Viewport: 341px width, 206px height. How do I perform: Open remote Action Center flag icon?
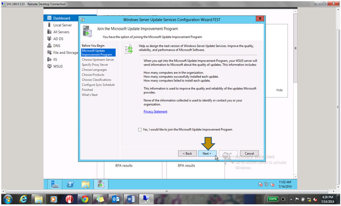[260, 184]
